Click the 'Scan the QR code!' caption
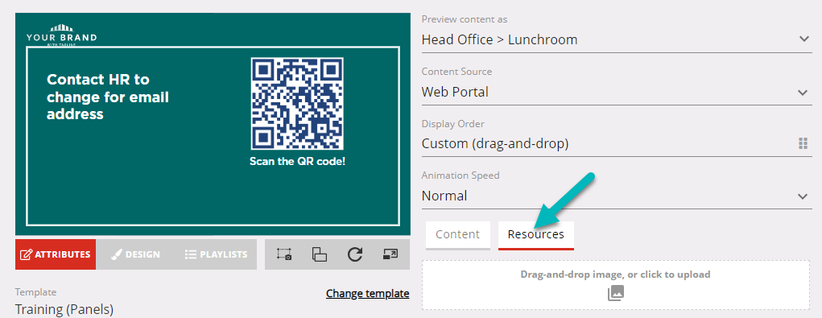This screenshot has height=318, width=822. [297, 161]
